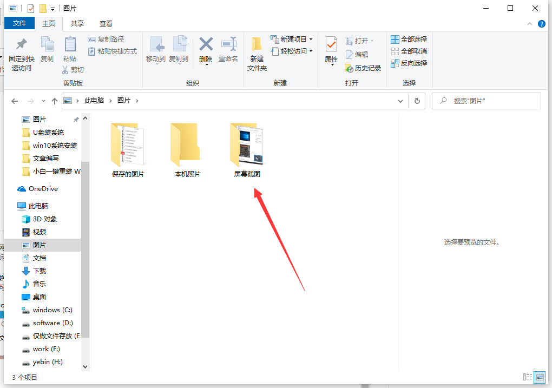Expand the address bar history dropdown
Viewport: 552px width, 388px height.
(400, 101)
